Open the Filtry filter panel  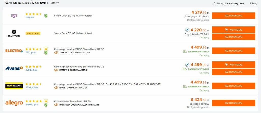click(x=253, y=3)
